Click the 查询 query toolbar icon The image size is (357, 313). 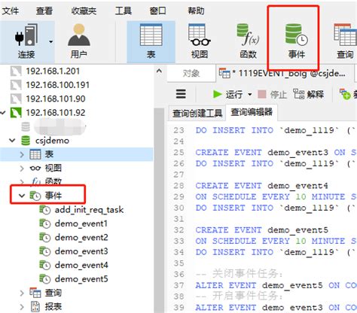tap(345, 41)
